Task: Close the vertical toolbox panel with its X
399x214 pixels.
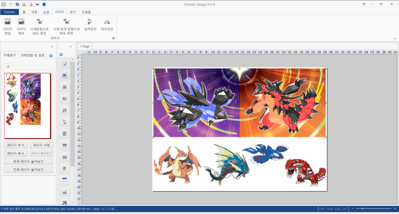Action: pyautogui.click(x=71, y=46)
